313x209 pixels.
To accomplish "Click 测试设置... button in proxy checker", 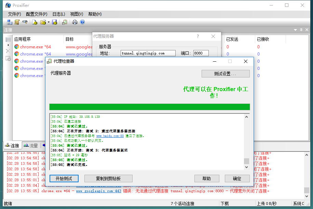I will 226,74.
